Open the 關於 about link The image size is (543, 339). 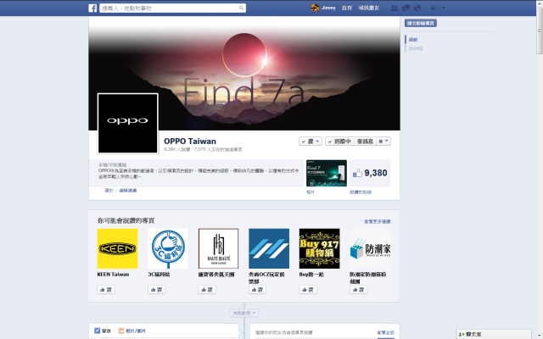point(109,190)
